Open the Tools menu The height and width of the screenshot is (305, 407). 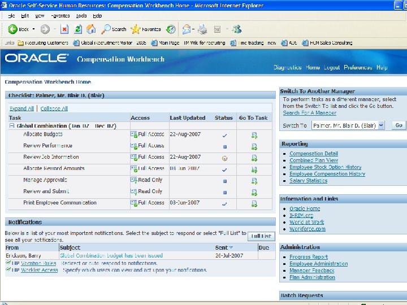tap(81, 16)
